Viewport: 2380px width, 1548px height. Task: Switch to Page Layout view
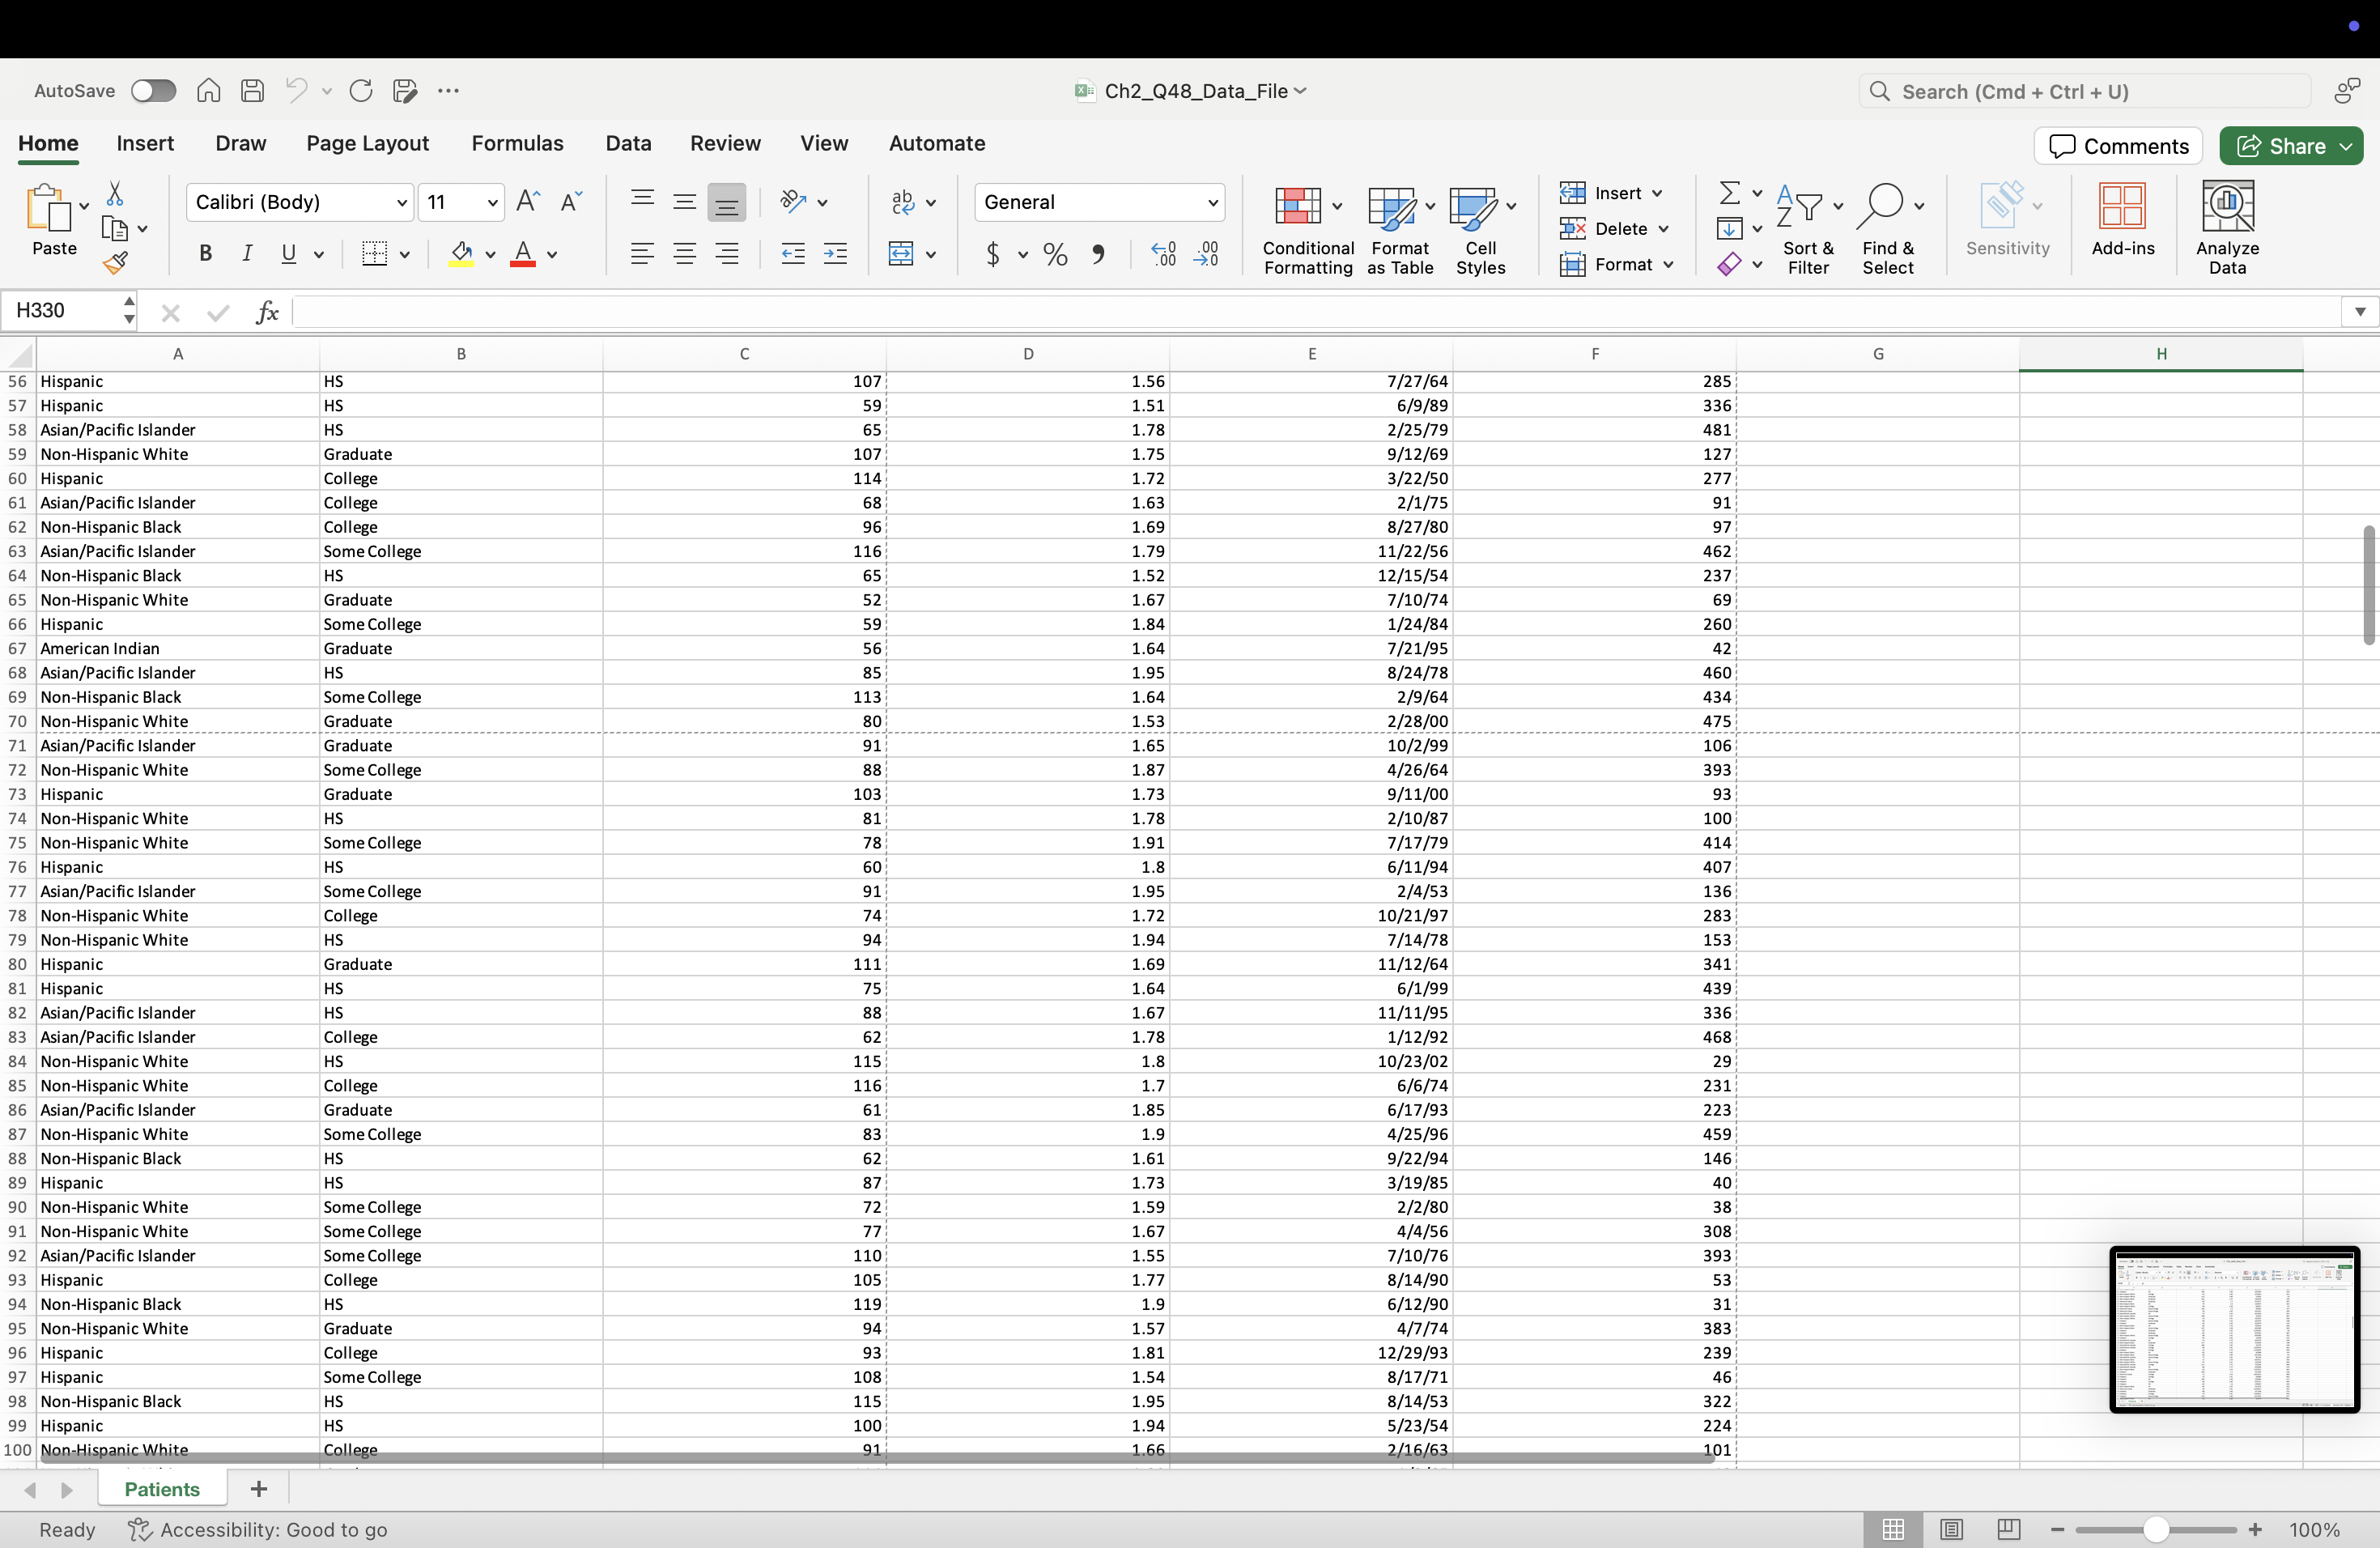click(x=1951, y=1529)
